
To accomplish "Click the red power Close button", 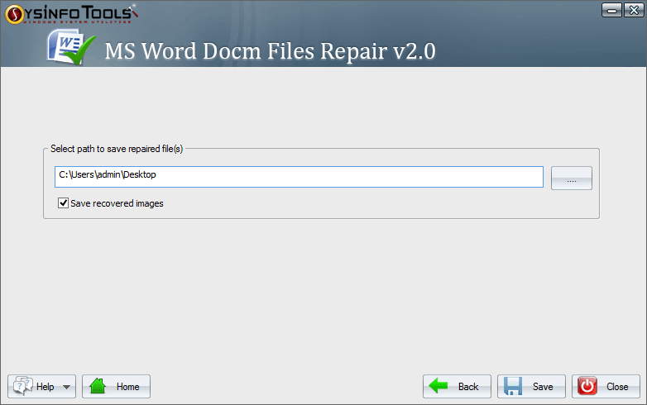I will point(606,387).
